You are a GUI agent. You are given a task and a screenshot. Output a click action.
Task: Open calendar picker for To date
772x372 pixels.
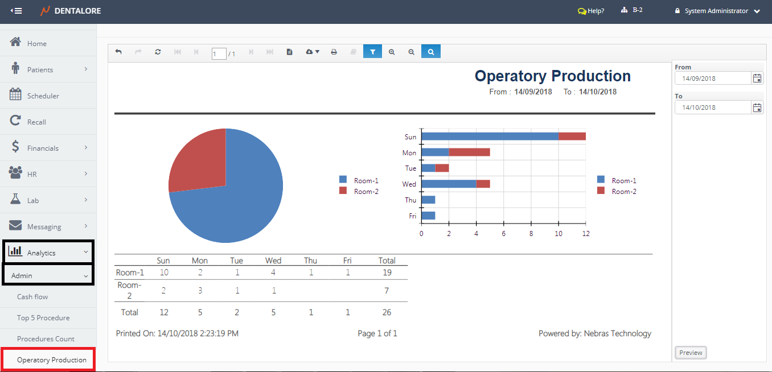click(757, 108)
